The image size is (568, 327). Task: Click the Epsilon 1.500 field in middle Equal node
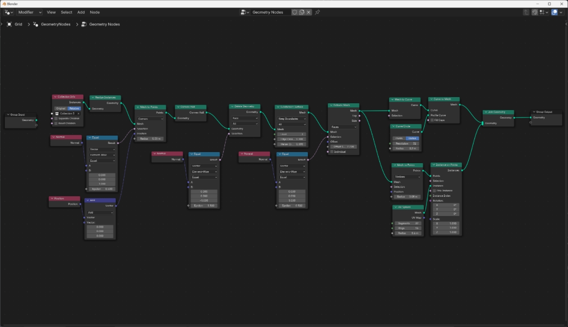click(x=204, y=206)
